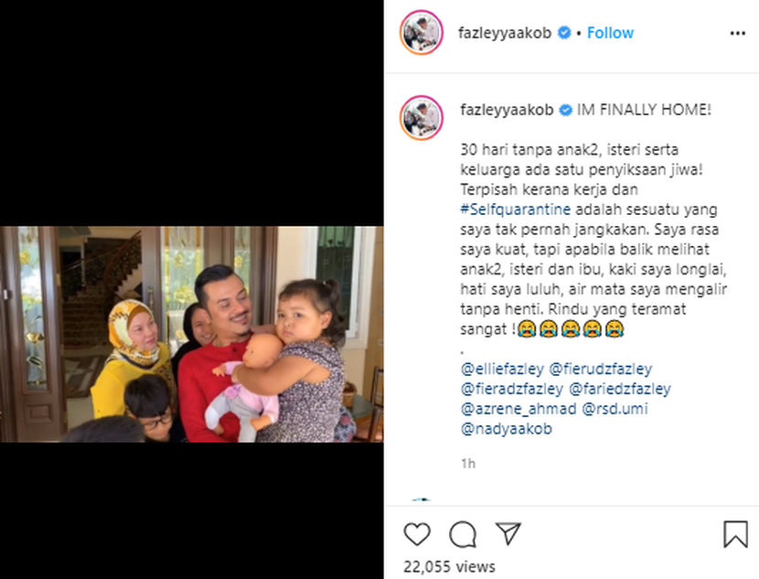This screenshot has width=759, height=579.
Task: Share the post via the paper plane icon
Action: [508, 533]
